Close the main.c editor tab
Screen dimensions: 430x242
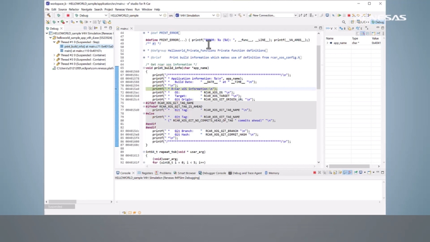131,28
